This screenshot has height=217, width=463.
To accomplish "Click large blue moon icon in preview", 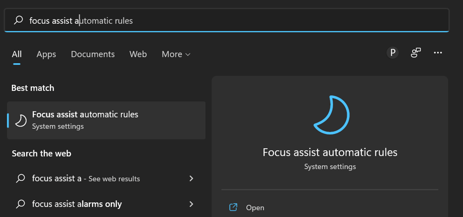I will (331, 115).
